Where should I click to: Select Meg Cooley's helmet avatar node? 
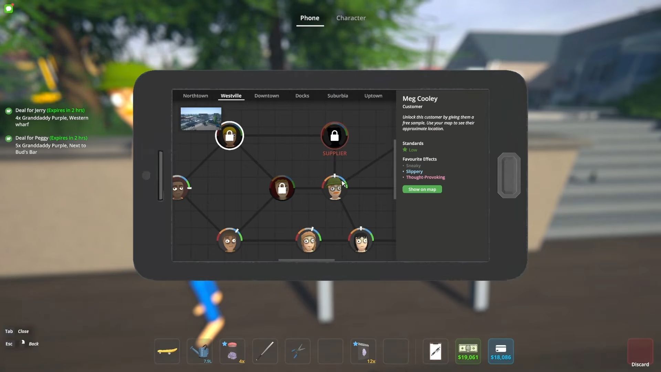click(334, 188)
